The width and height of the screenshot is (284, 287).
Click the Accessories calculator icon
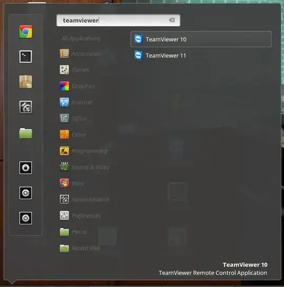64,54
